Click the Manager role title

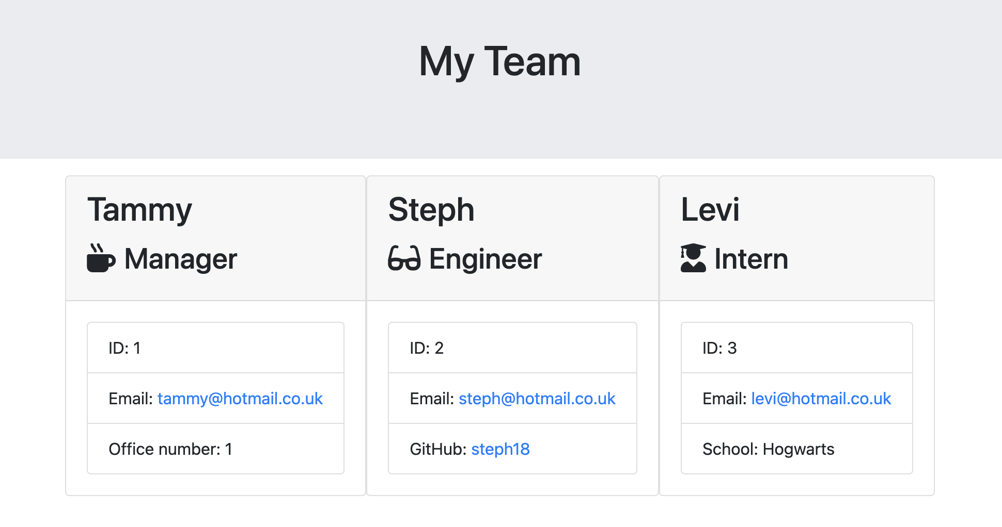(x=181, y=259)
